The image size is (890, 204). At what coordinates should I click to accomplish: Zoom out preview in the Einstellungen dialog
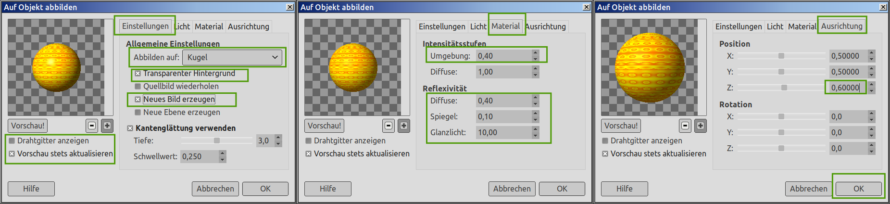click(92, 126)
